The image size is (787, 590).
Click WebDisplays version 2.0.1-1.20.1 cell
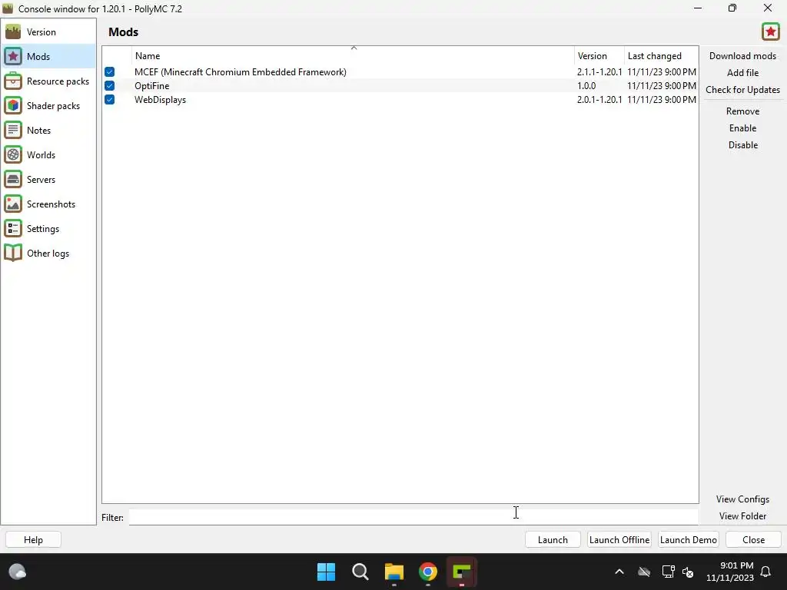tap(599, 99)
